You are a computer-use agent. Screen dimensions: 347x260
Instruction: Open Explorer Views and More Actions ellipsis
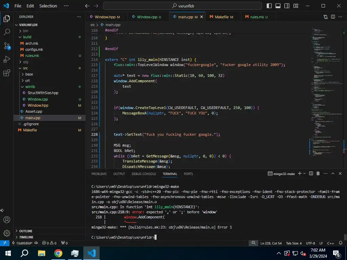point(79,17)
